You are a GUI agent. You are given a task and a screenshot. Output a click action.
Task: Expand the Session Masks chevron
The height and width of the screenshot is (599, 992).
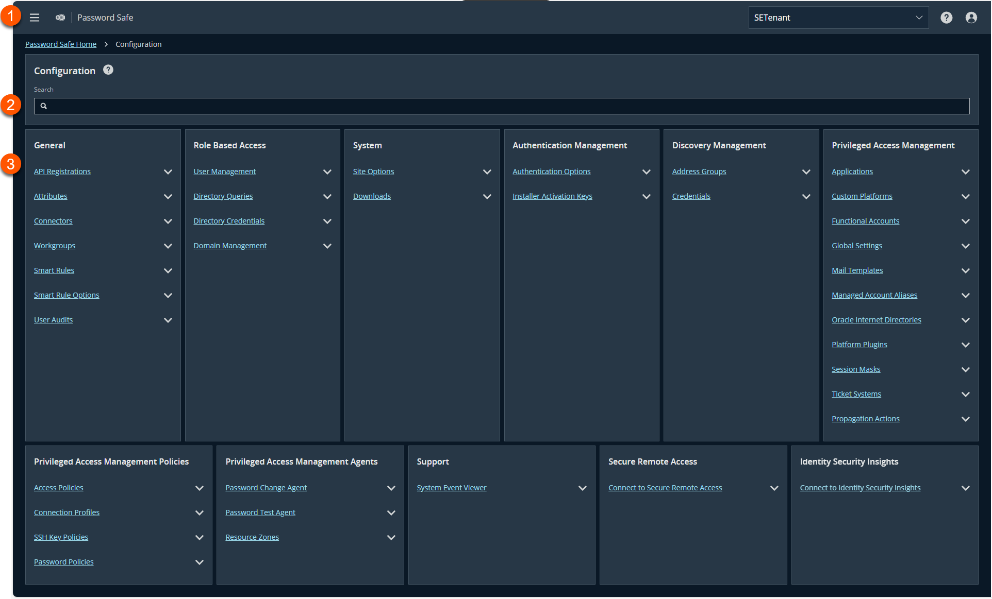tap(965, 369)
